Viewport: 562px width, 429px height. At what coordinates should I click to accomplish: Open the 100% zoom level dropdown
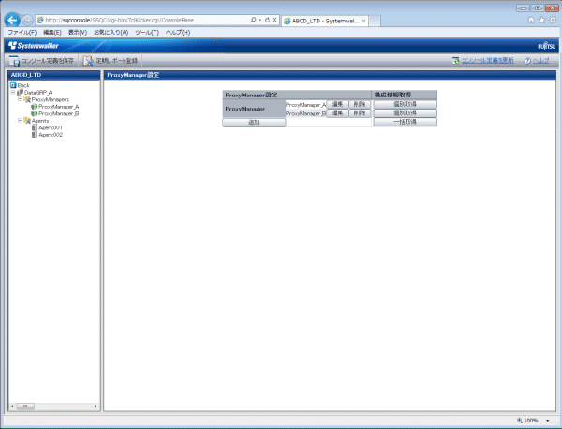pos(548,421)
